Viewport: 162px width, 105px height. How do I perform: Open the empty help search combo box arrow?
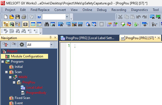pos(67,17)
